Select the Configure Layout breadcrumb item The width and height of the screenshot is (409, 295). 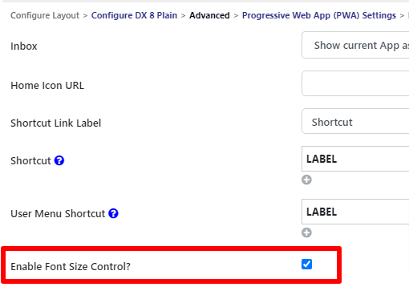pyautogui.click(x=45, y=15)
